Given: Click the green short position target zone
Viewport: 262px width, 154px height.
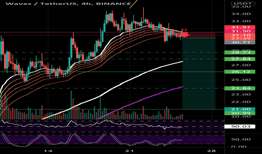Looking at the screenshot, I should pos(199,74).
